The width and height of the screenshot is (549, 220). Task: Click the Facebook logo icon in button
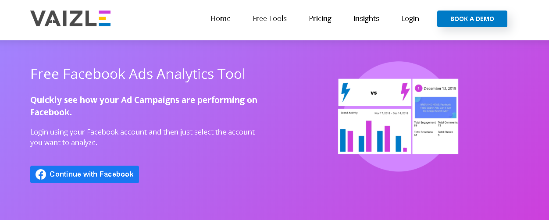point(41,174)
